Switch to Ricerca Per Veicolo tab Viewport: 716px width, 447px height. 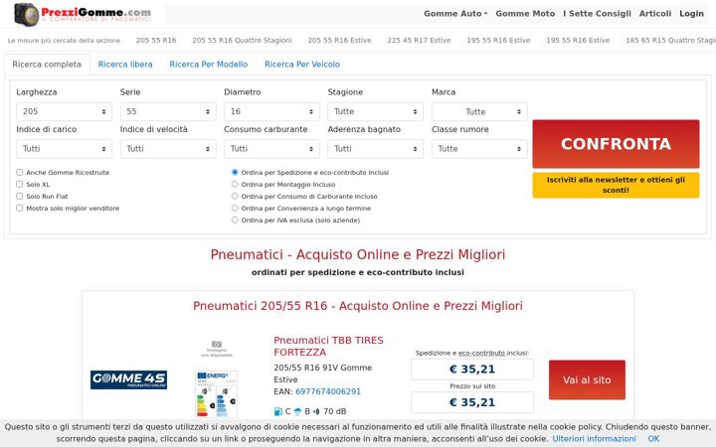[x=302, y=65]
